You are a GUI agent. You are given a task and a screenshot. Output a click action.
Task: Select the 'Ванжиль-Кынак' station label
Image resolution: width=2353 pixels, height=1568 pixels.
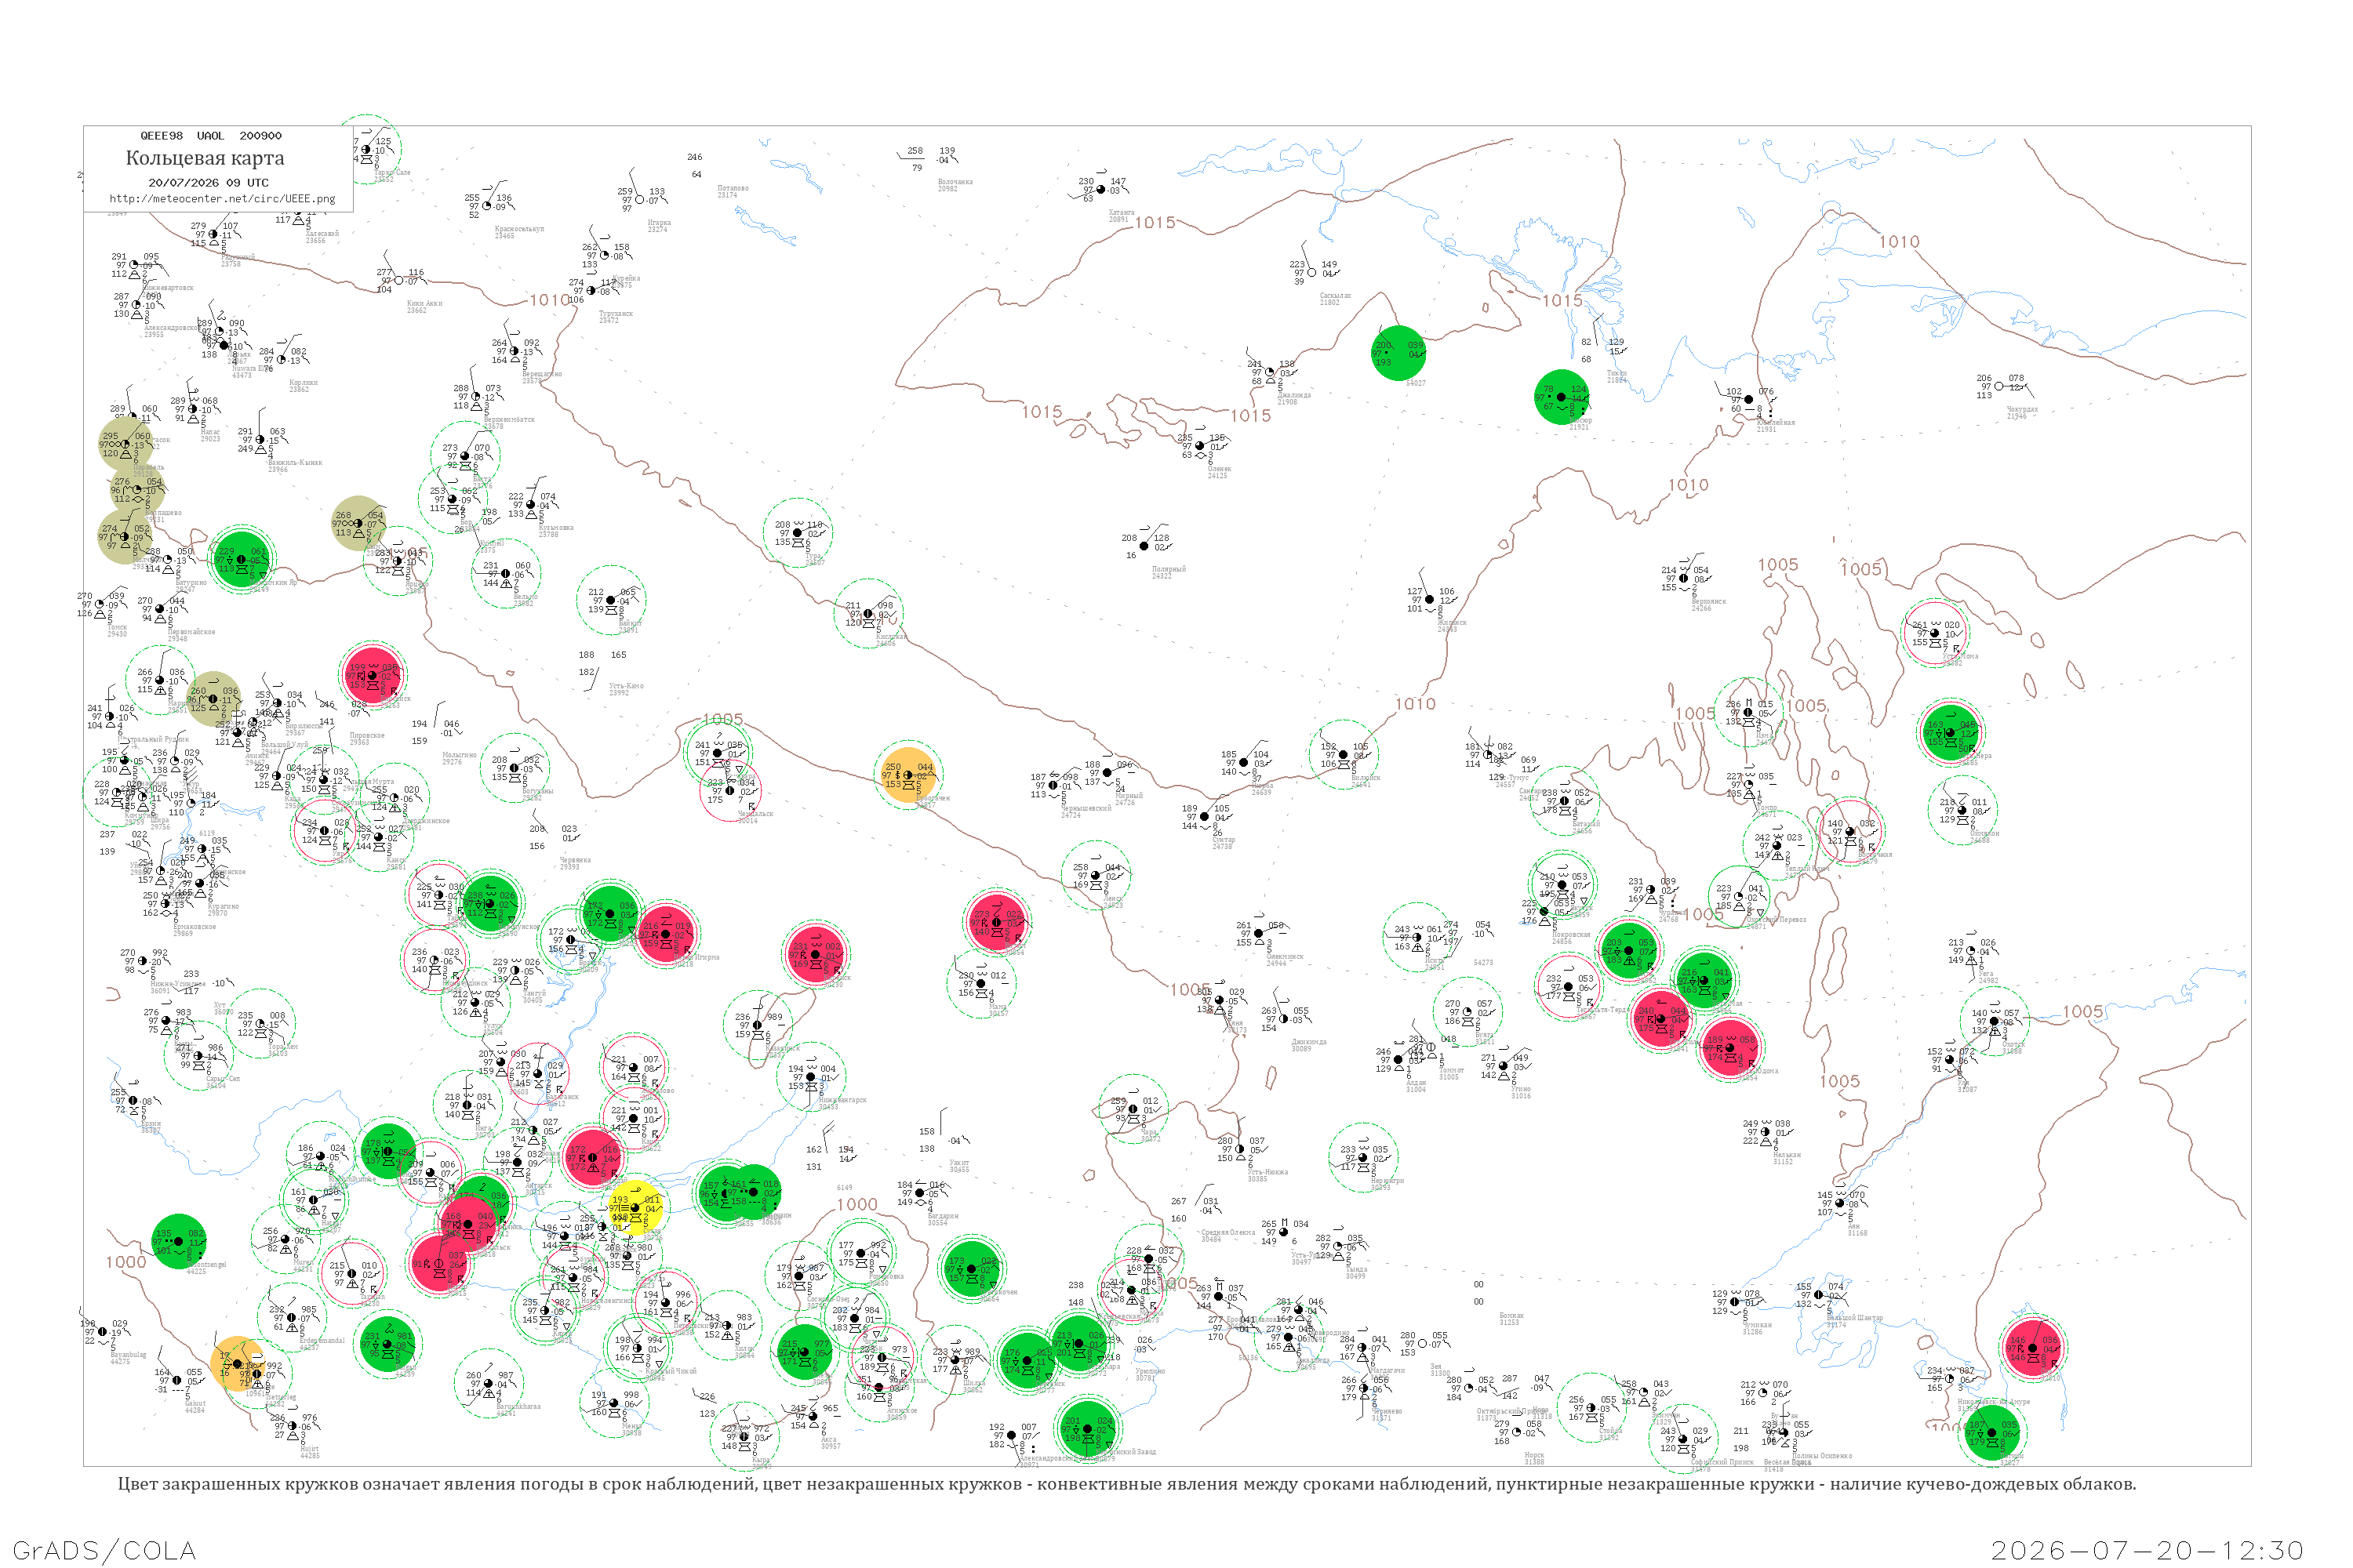tap(294, 462)
